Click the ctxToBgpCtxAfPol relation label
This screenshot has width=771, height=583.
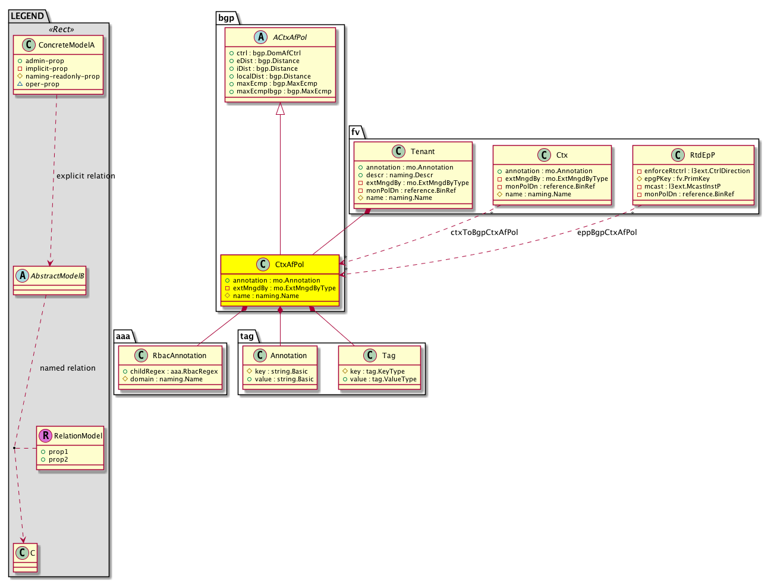tap(484, 233)
